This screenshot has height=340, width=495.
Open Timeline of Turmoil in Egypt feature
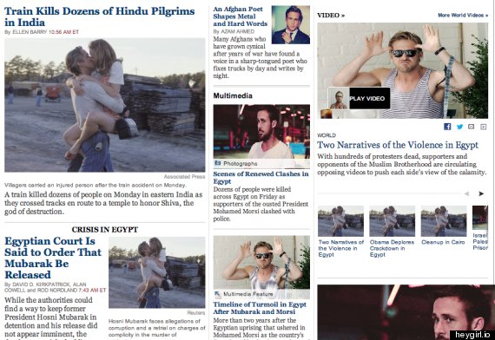(260, 308)
